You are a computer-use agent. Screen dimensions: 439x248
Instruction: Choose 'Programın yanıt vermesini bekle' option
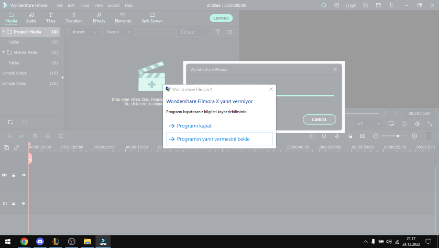(219, 139)
